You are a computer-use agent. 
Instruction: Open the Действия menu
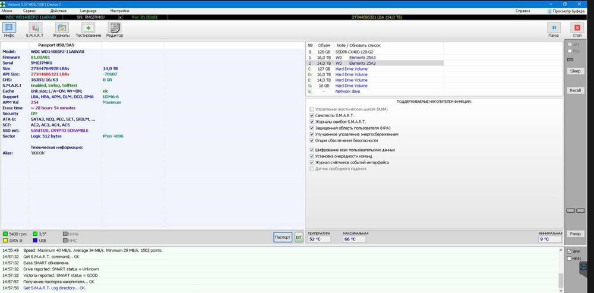coord(58,11)
